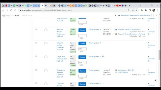
Task: Click Оценка button for Сайфулин Альберт
Action: [82, 43]
